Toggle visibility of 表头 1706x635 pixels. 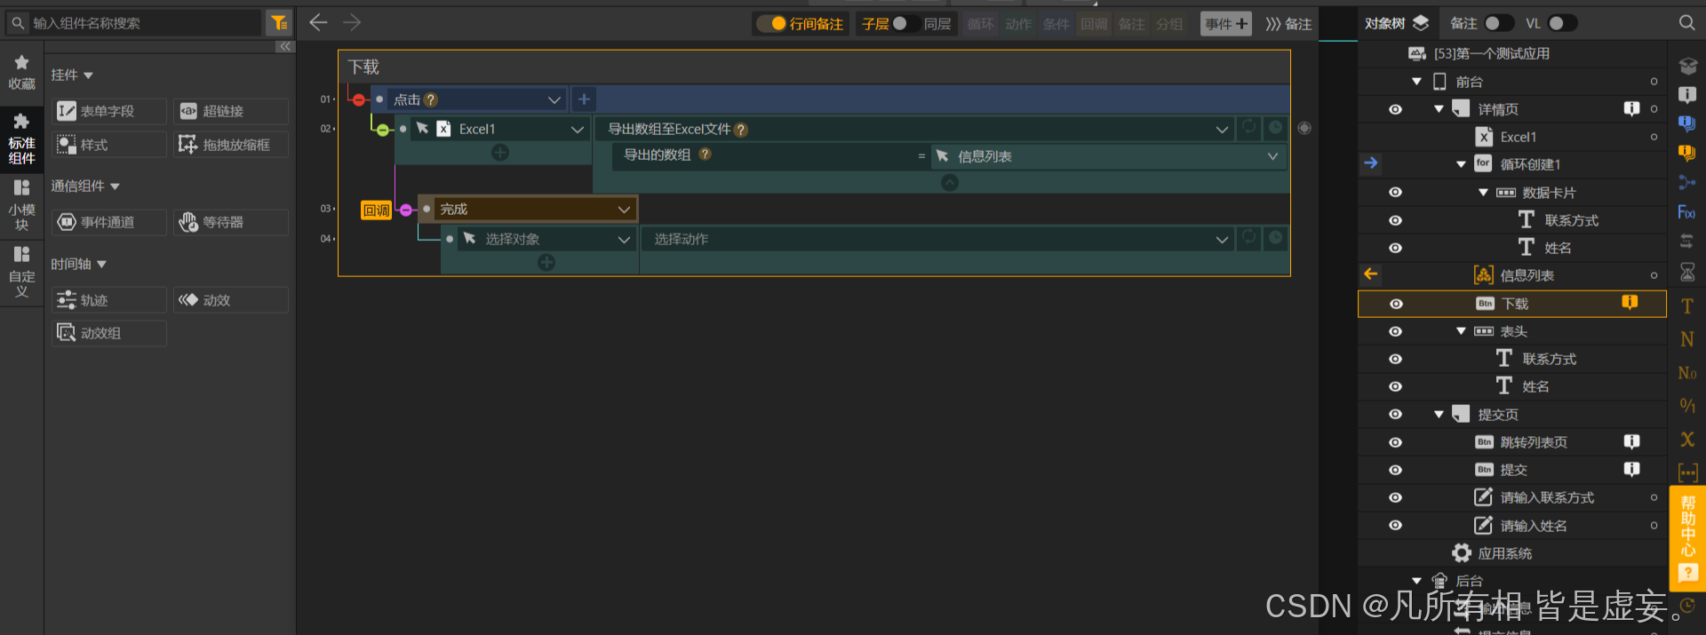[1396, 331]
